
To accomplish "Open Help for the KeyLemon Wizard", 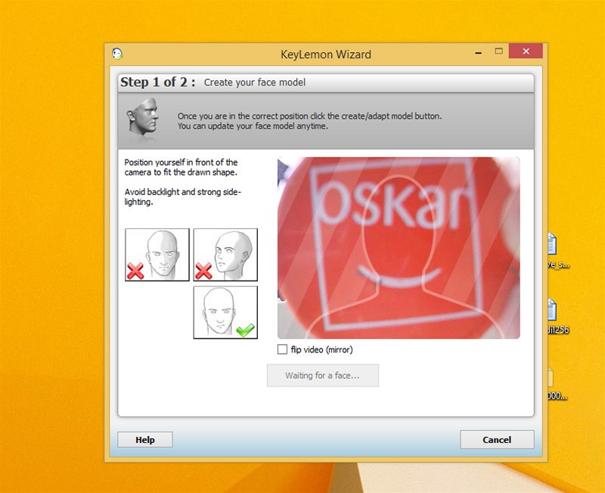I will (x=145, y=440).
